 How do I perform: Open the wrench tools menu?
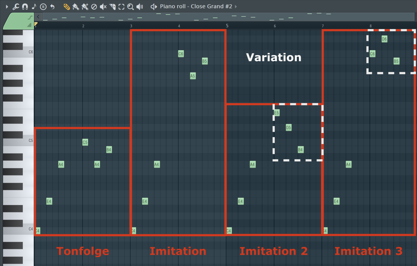point(16,7)
